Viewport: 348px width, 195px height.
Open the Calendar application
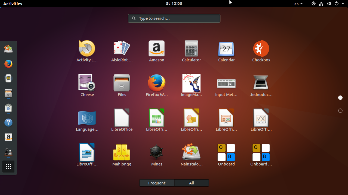coord(226,51)
